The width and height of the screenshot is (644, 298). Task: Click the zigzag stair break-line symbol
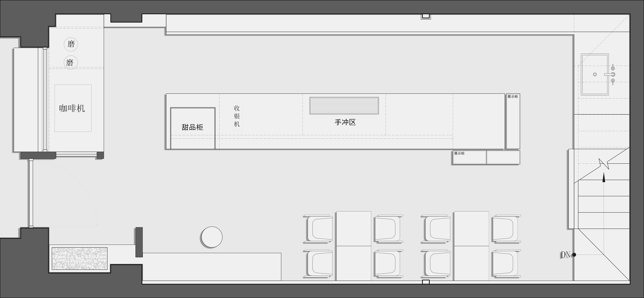coord(604,164)
